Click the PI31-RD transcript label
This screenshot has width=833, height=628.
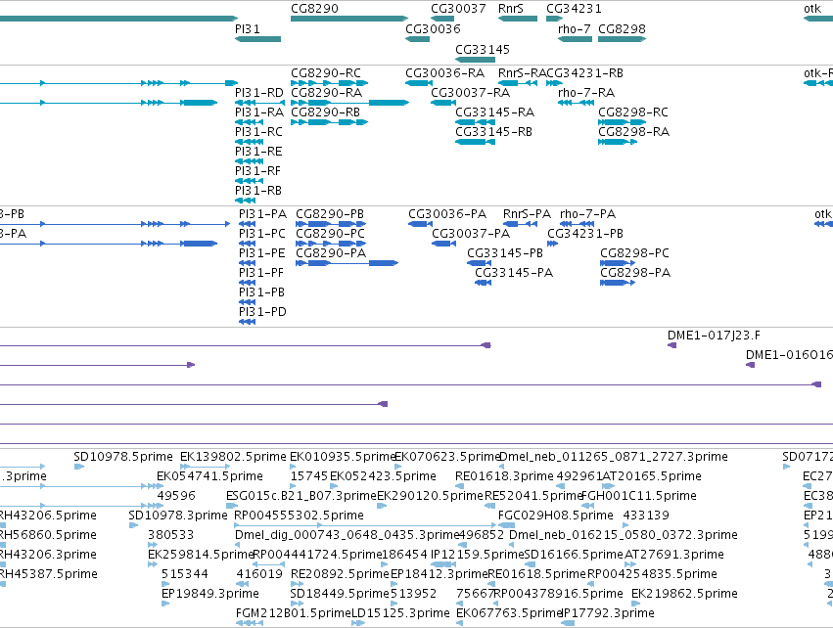(x=259, y=92)
